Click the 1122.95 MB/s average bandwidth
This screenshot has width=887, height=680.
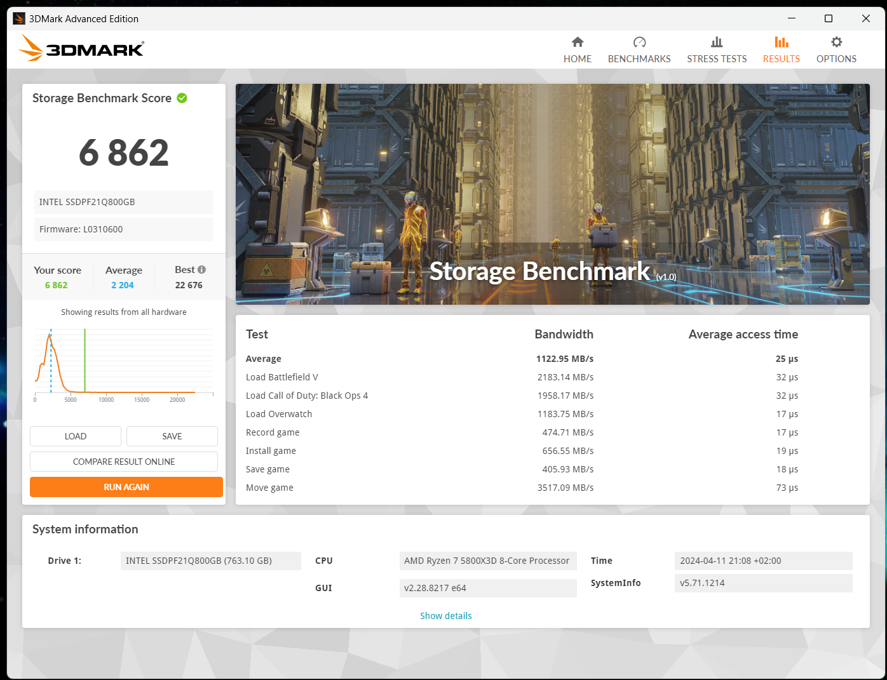coord(565,359)
